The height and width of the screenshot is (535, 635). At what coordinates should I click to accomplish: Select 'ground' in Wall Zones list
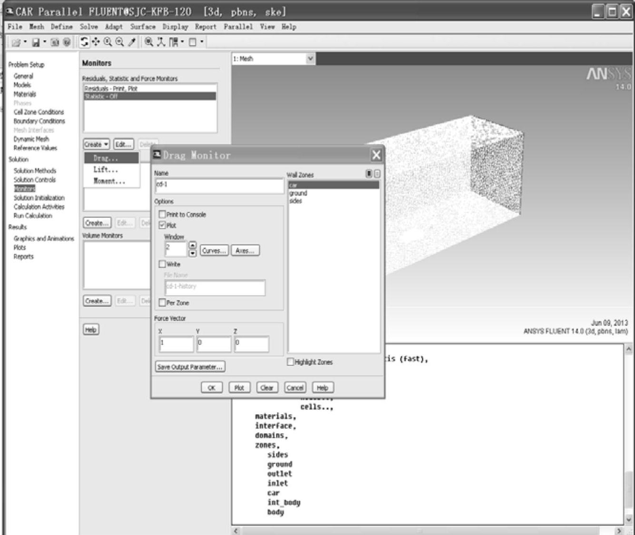[x=333, y=193]
